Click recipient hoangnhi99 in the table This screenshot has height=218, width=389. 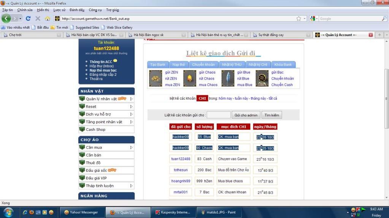181,181
